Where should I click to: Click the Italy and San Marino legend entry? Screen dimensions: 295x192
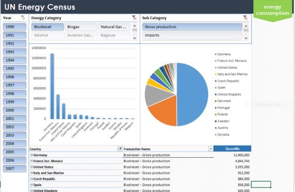click(x=231, y=74)
